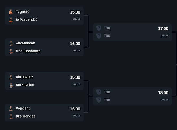The height and width of the screenshot is (130, 177).
Task: Click JUL 18 date of Vejrgang match
Action: coord(76,116)
